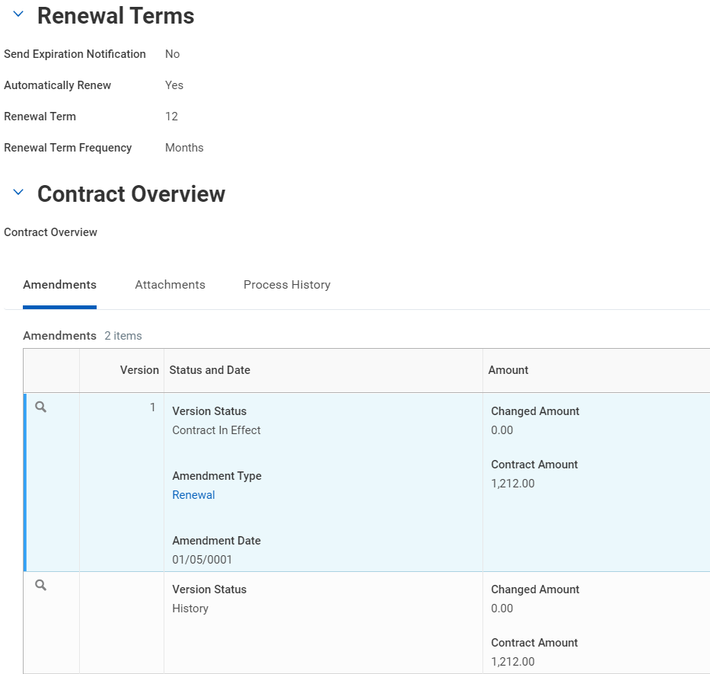Click the Renewal Terms heading text
Image resolution: width=710 pixels, height=674 pixels.
pyautogui.click(x=116, y=16)
